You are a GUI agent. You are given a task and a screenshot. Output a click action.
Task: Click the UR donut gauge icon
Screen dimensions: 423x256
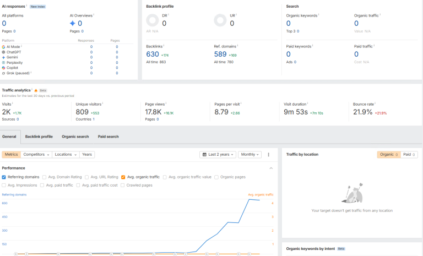click(220, 20)
